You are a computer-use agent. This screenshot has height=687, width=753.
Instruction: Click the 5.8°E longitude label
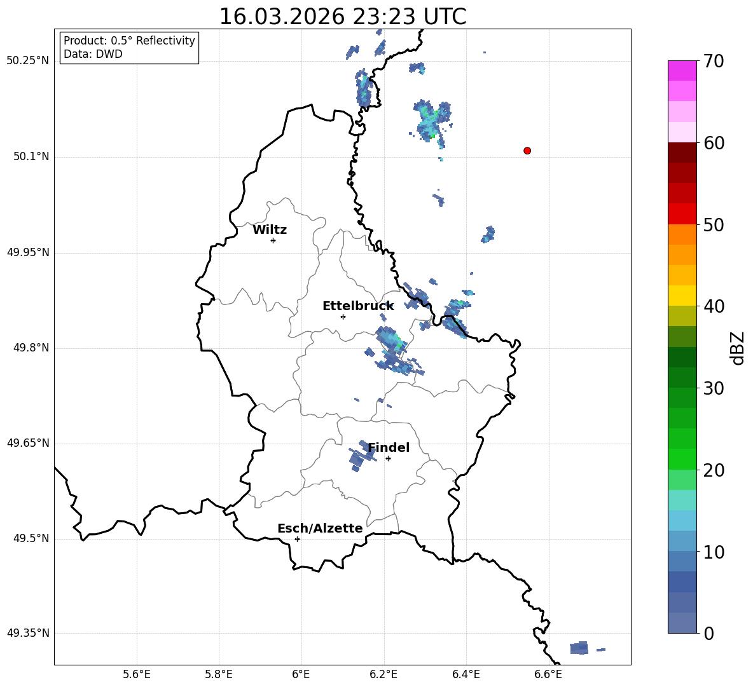[219, 674]
